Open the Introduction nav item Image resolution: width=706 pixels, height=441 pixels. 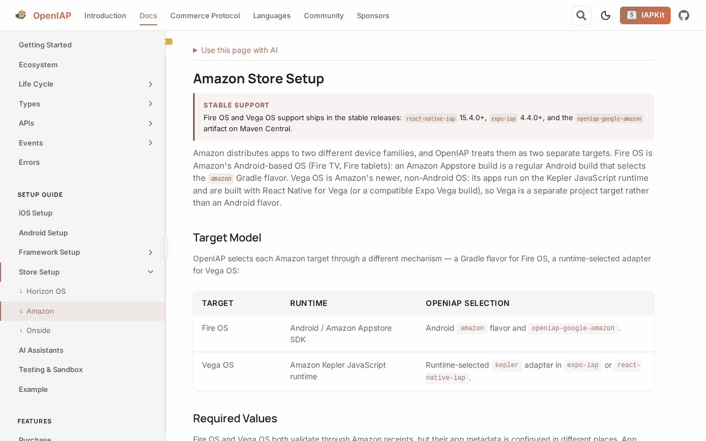coord(105,15)
